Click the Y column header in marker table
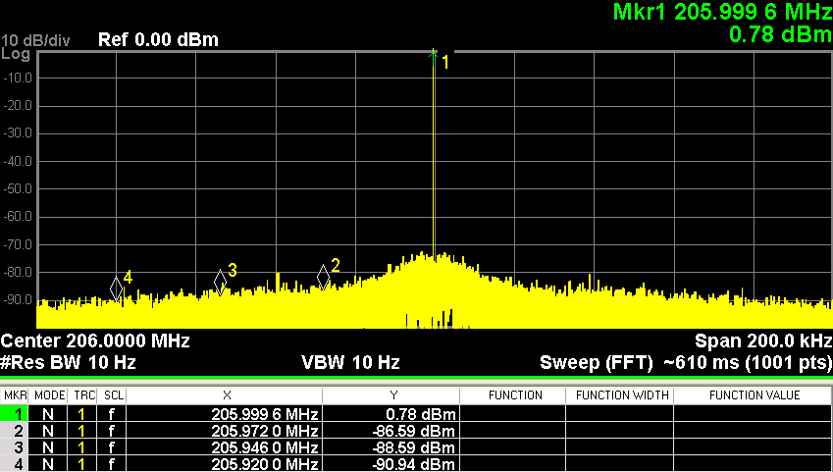The height and width of the screenshot is (472, 833). tap(390, 395)
